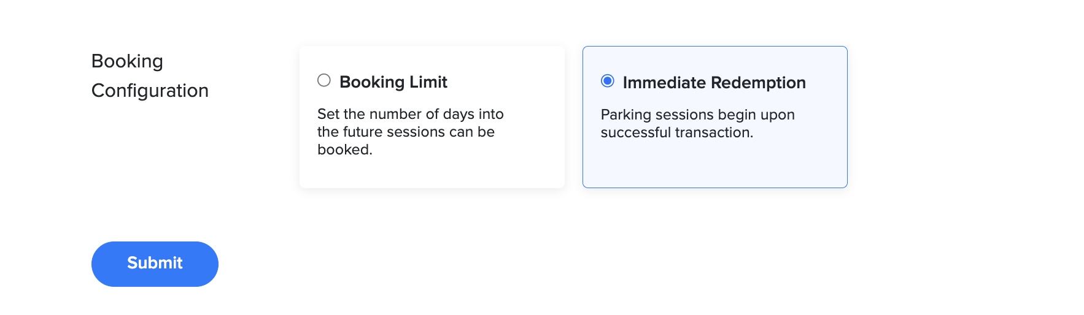Click "Parking sessions begin upon" text line
The image size is (1084, 315).
click(x=697, y=115)
